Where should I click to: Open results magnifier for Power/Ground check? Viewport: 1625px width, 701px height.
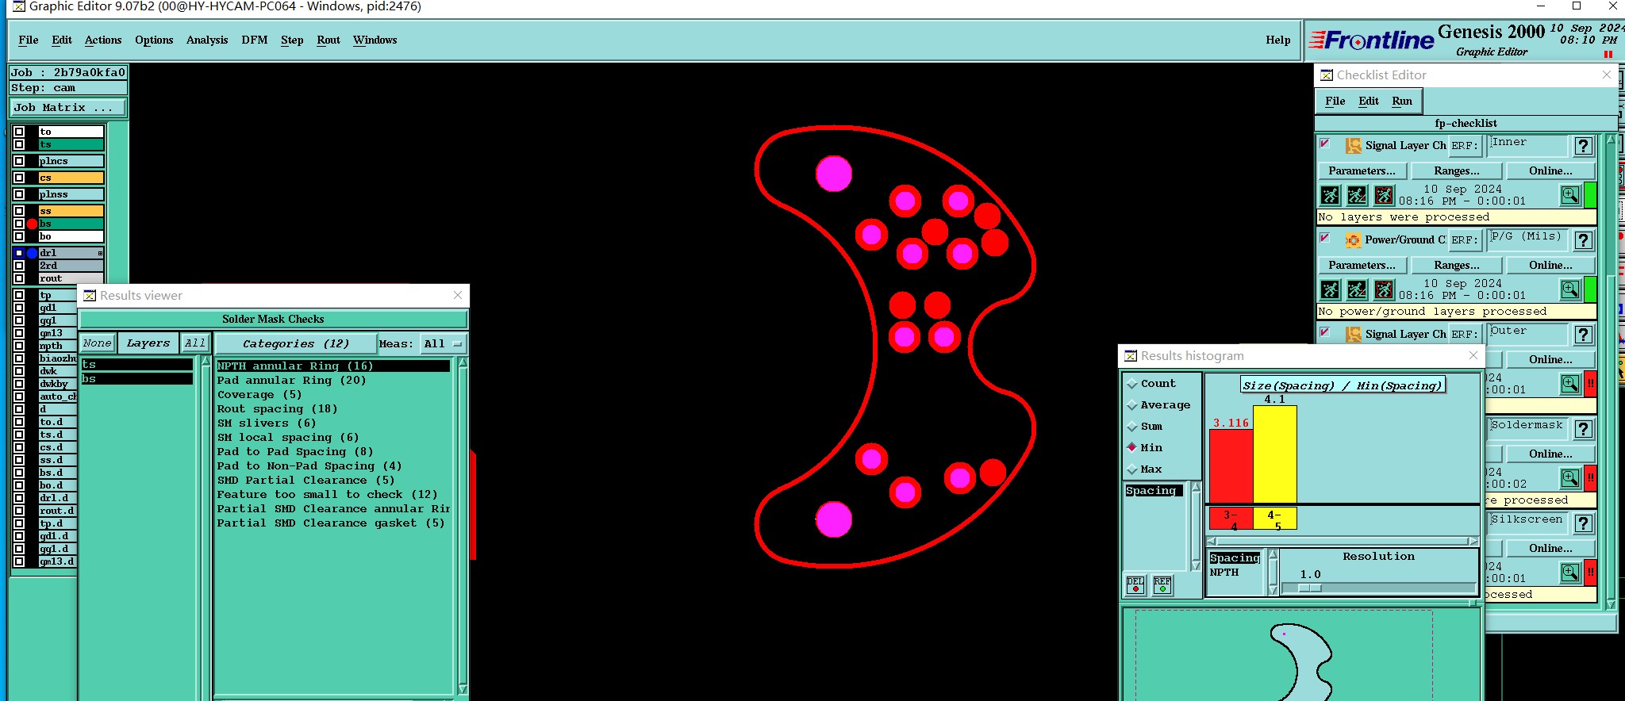pos(1569,289)
